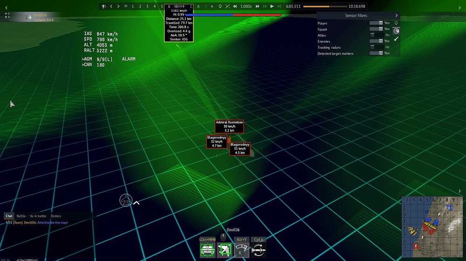The width and height of the screenshot is (466, 261).
Task: Click the aircraft position marker on the grid
Action: tap(126, 200)
